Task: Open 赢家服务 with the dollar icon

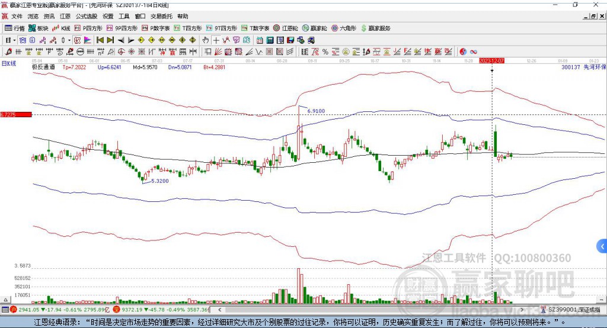Action: (x=375, y=28)
